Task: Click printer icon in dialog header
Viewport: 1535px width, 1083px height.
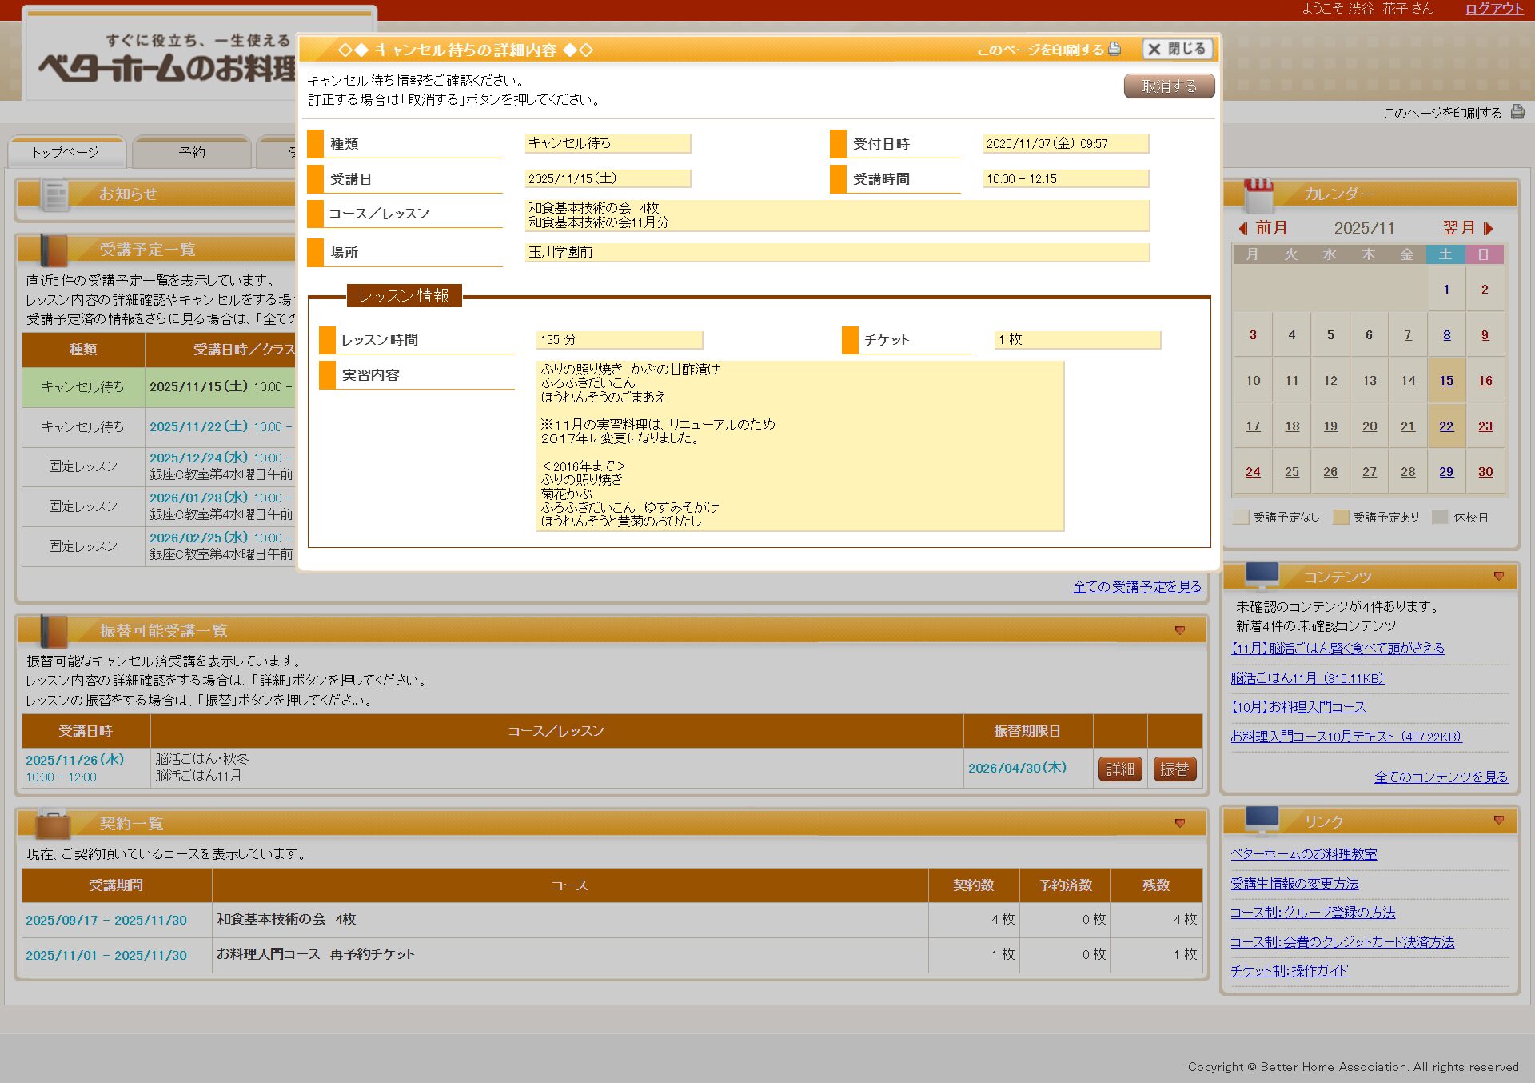Action: coord(1114,49)
